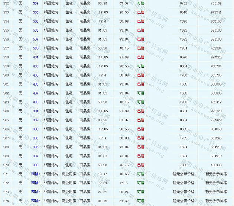Open room 508 link
The width and height of the screenshot is (234, 206).
(x=36, y=48)
